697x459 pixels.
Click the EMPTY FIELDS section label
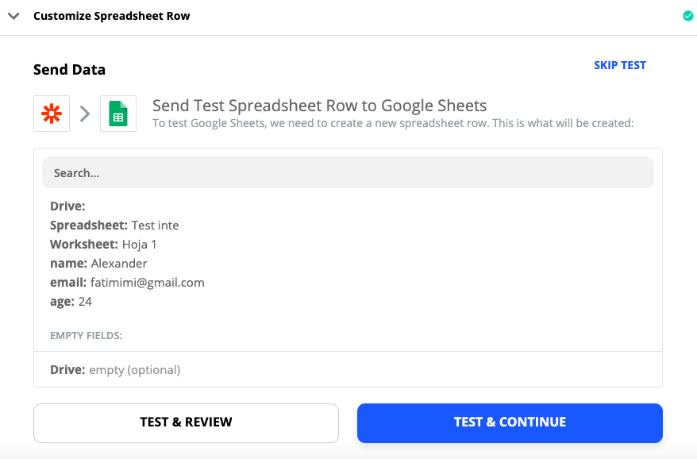click(86, 336)
